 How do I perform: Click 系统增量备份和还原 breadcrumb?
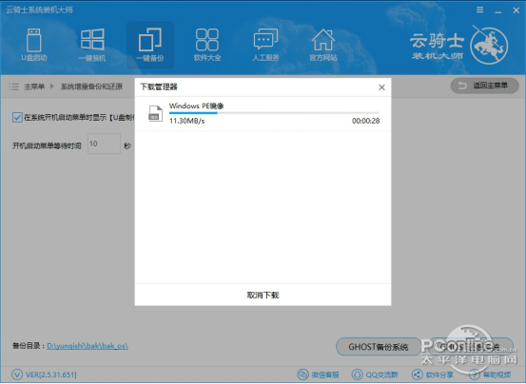click(91, 86)
